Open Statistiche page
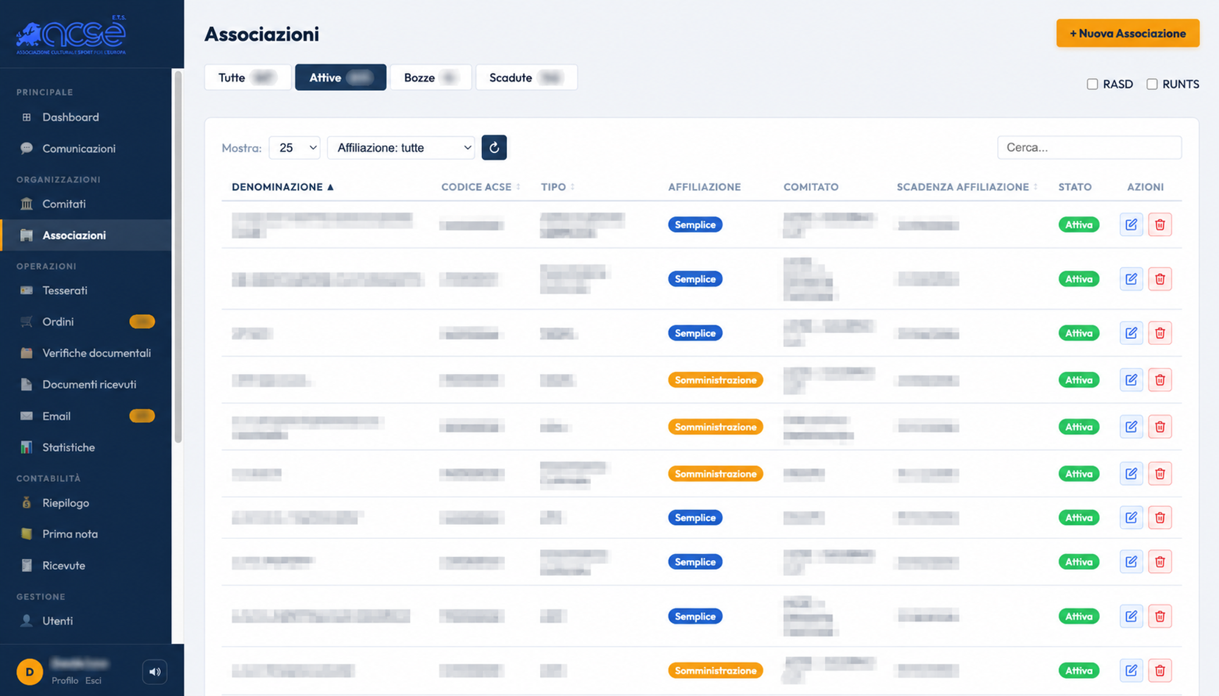This screenshot has height=696, width=1219. pyautogui.click(x=86, y=447)
